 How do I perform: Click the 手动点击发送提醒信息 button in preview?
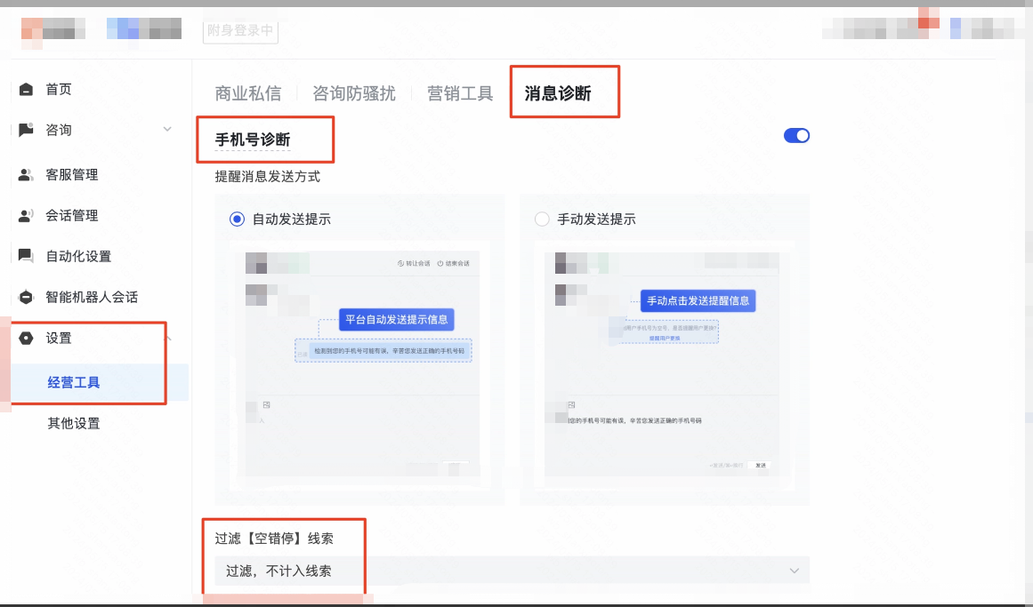point(698,300)
